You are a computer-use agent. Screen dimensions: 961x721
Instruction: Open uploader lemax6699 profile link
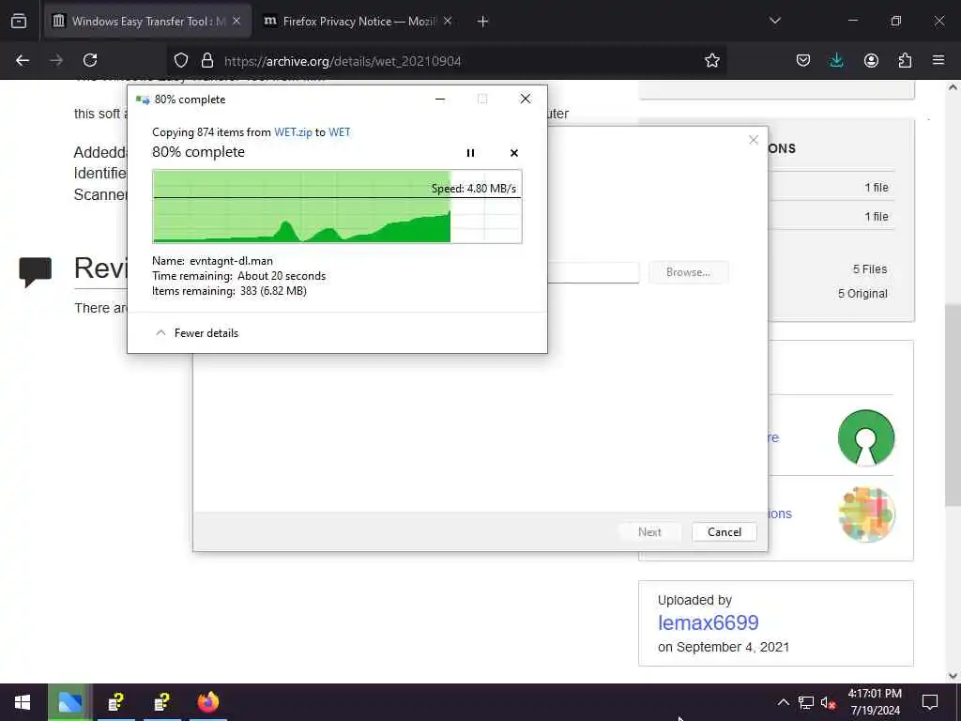click(708, 622)
